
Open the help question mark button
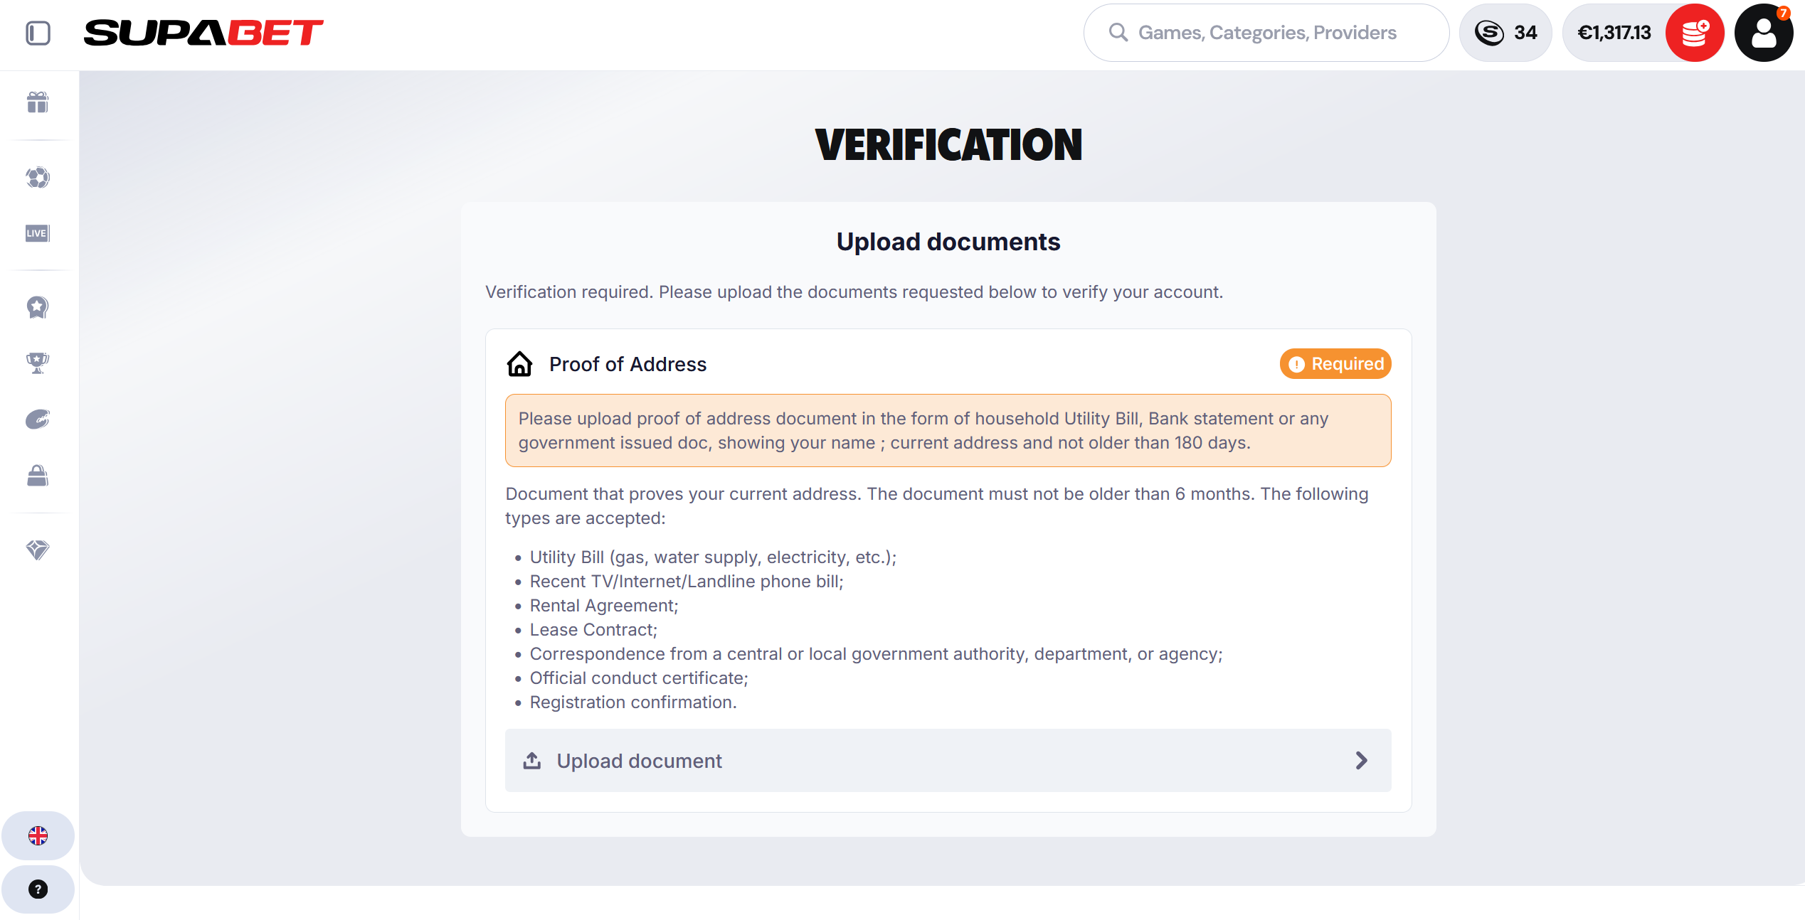(38, 889)
